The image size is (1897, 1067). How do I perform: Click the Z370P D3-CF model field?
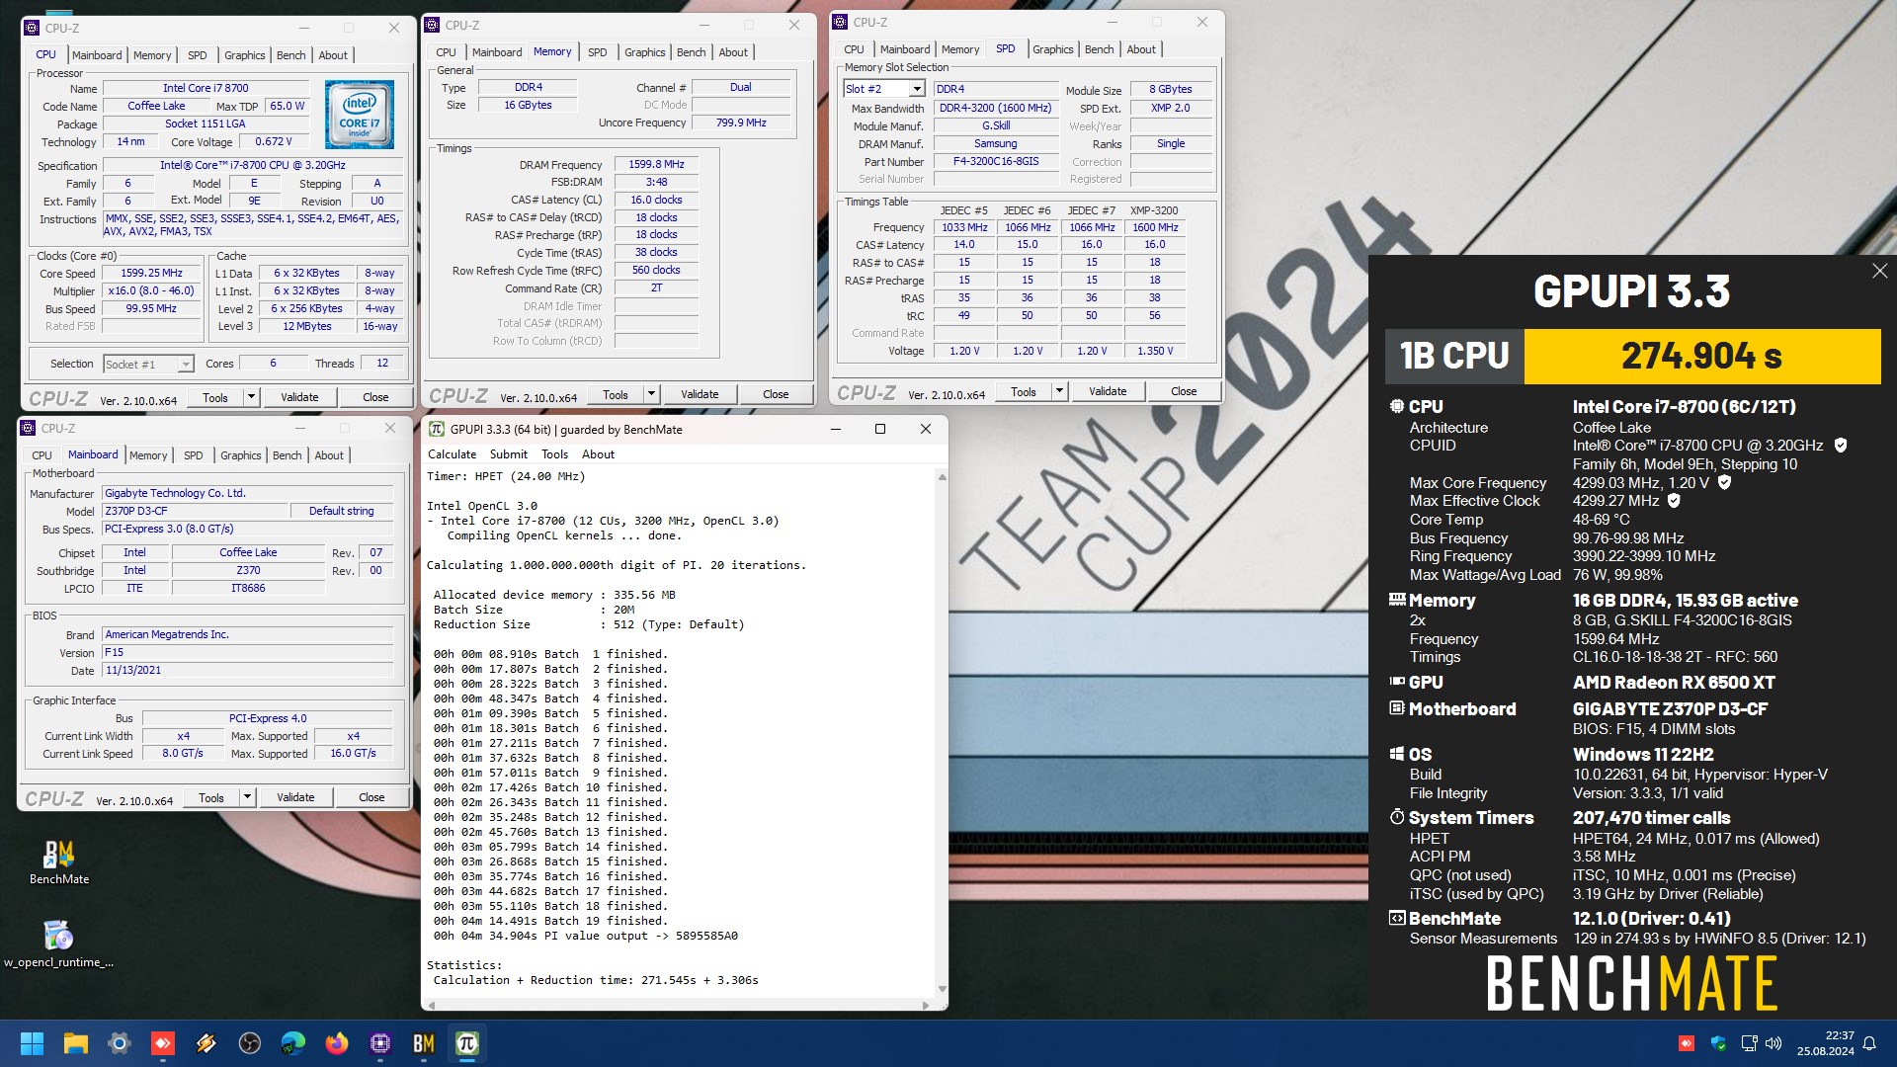[x=195, y=512]
